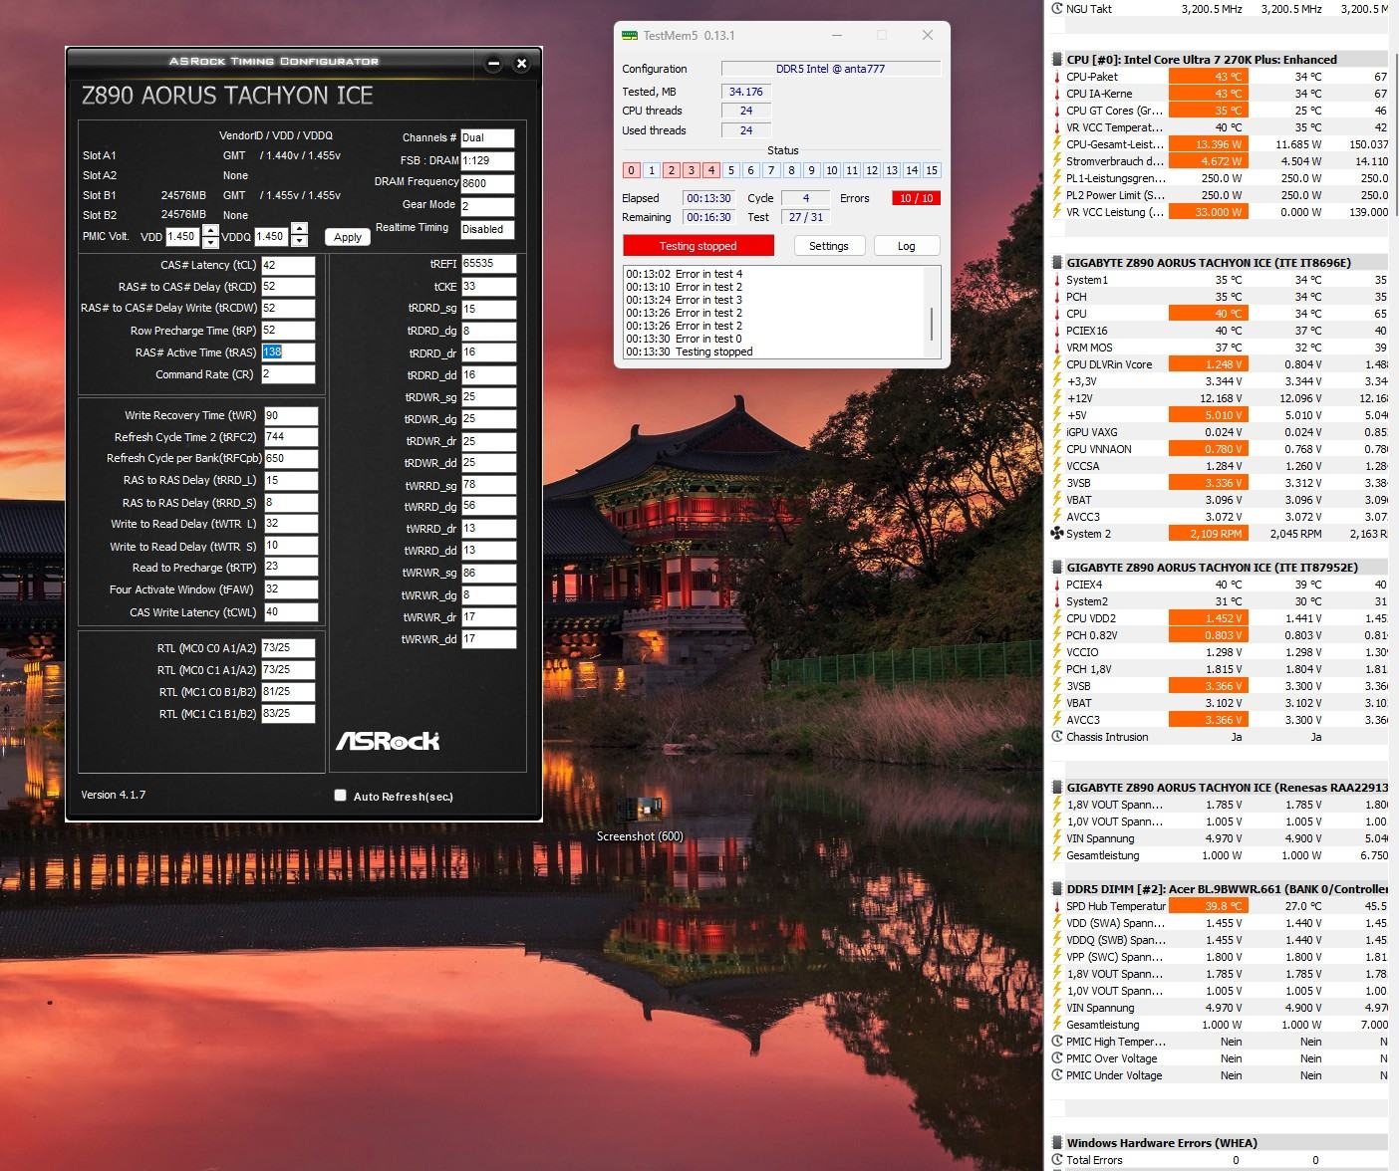Click the ITE IT87952E section header icon
This screenshot has width=1399, height=1171.
point(1057,568)
